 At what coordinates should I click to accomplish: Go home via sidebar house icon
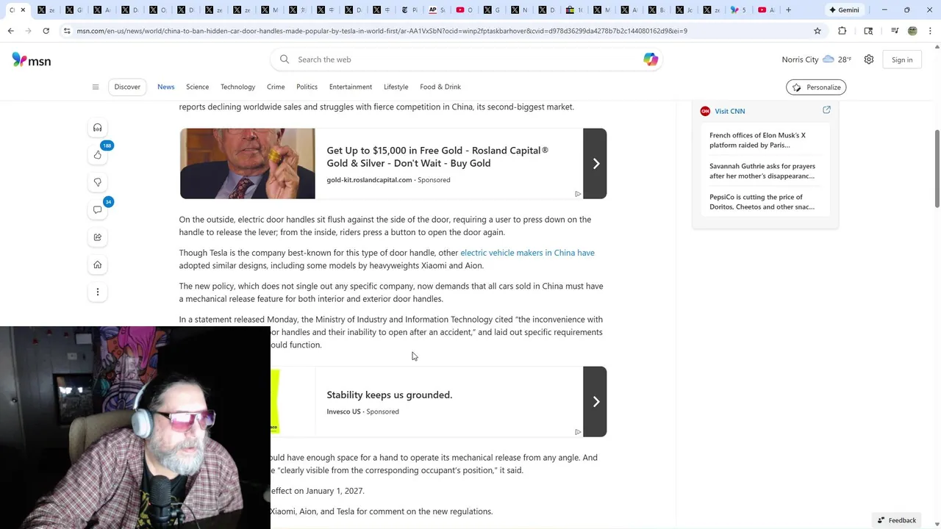click(97, 264)
